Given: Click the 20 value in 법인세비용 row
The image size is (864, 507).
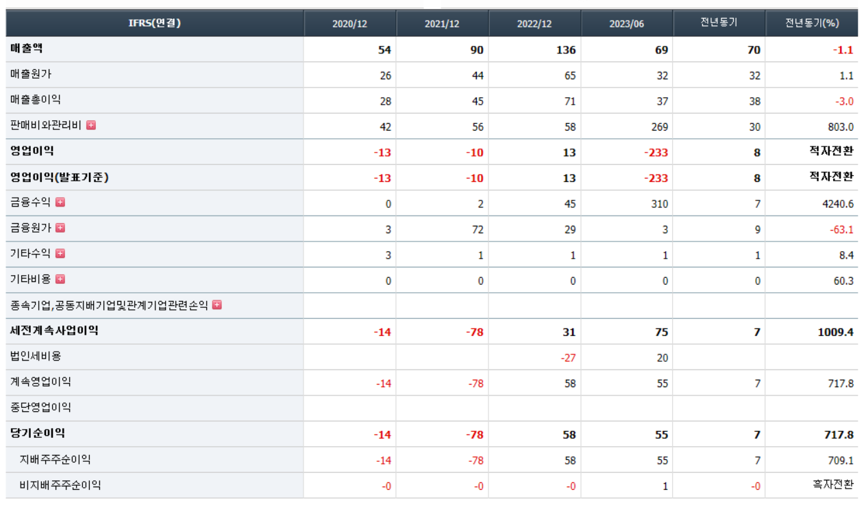Looking at the screenshot, I should 663,358.
